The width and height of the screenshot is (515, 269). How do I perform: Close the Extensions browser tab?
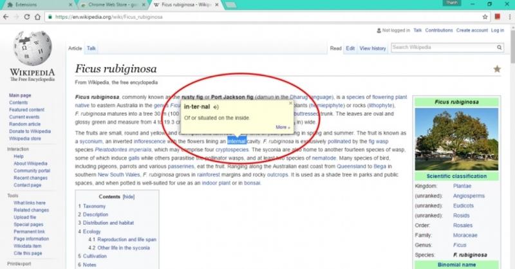click(x=70, y=5)
